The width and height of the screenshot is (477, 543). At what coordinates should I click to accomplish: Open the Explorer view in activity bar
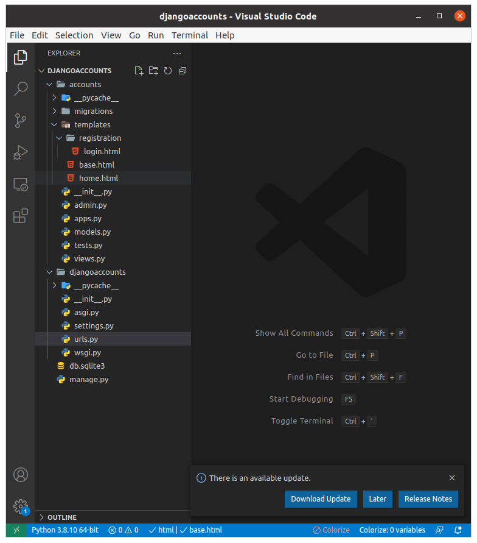tap(21, 57)
